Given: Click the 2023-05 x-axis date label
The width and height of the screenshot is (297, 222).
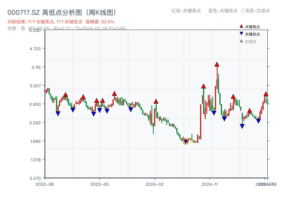Looking at the screenshot, I should pos(99,184).
